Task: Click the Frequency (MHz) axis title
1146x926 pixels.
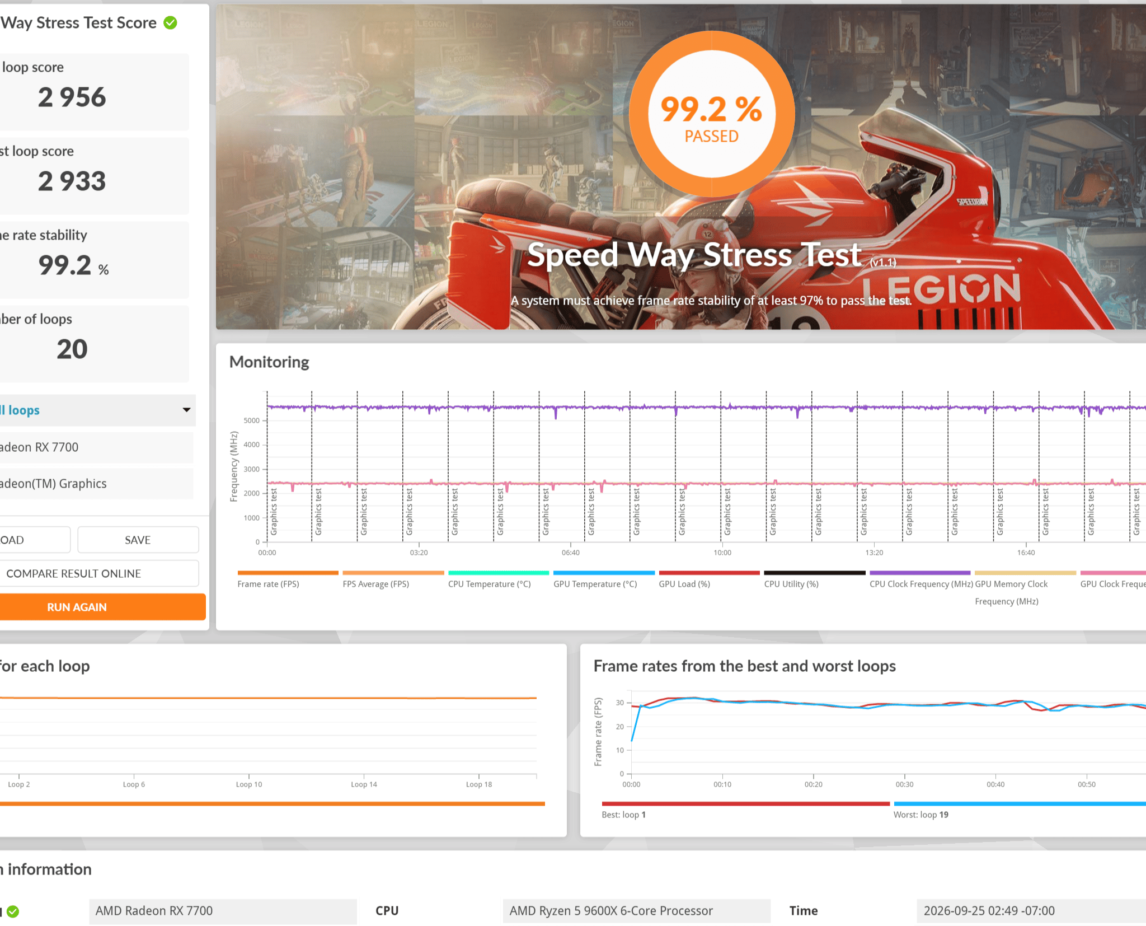Action: click(x=234, y=466)
